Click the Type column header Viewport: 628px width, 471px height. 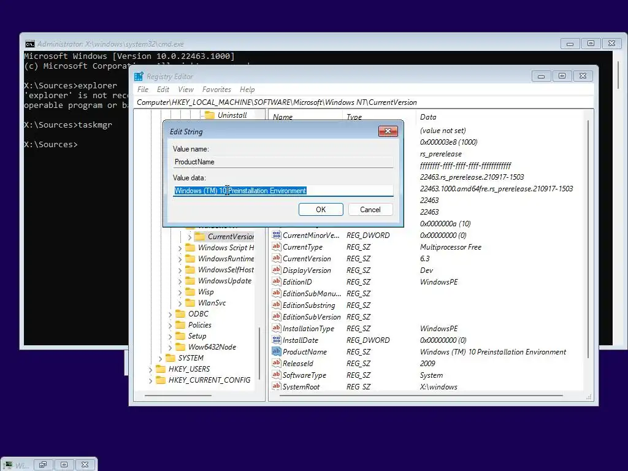coord(354,117)
